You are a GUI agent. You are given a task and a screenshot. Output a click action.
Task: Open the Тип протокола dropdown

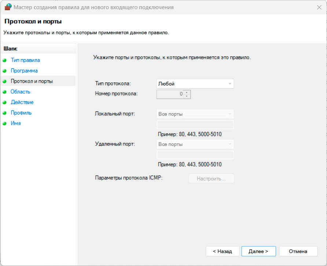195,84
